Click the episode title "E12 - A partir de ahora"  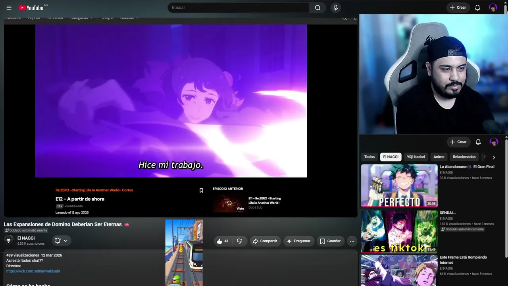pyautogui.click(x=80, y=199)
